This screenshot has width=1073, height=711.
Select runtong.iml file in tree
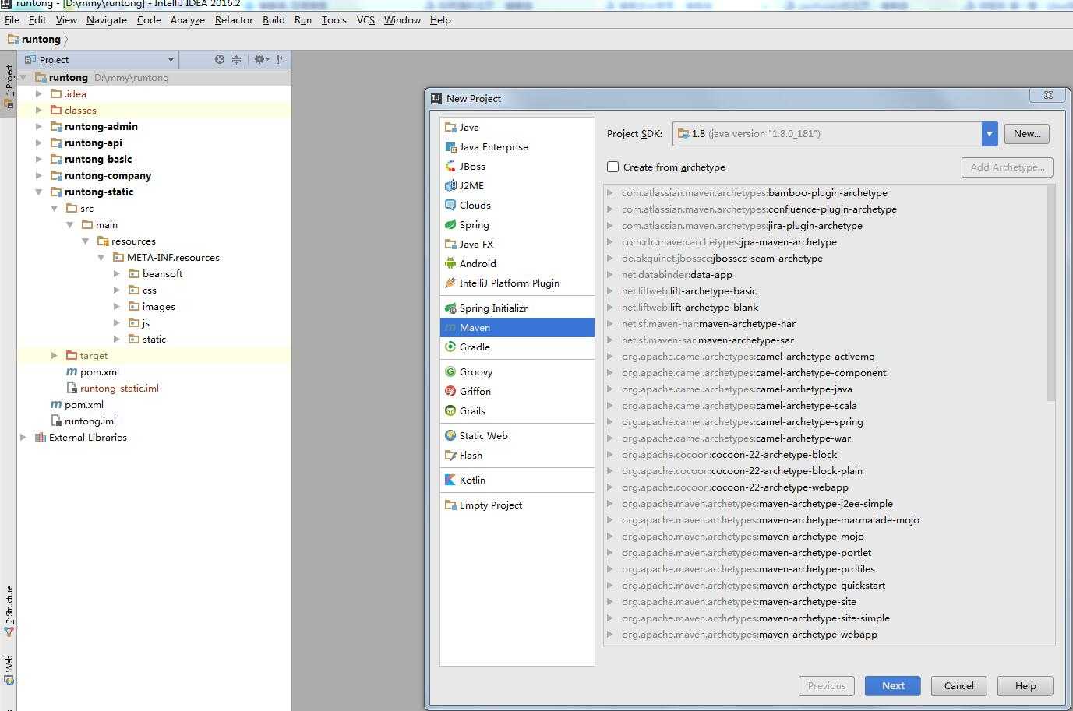point(90,421)
